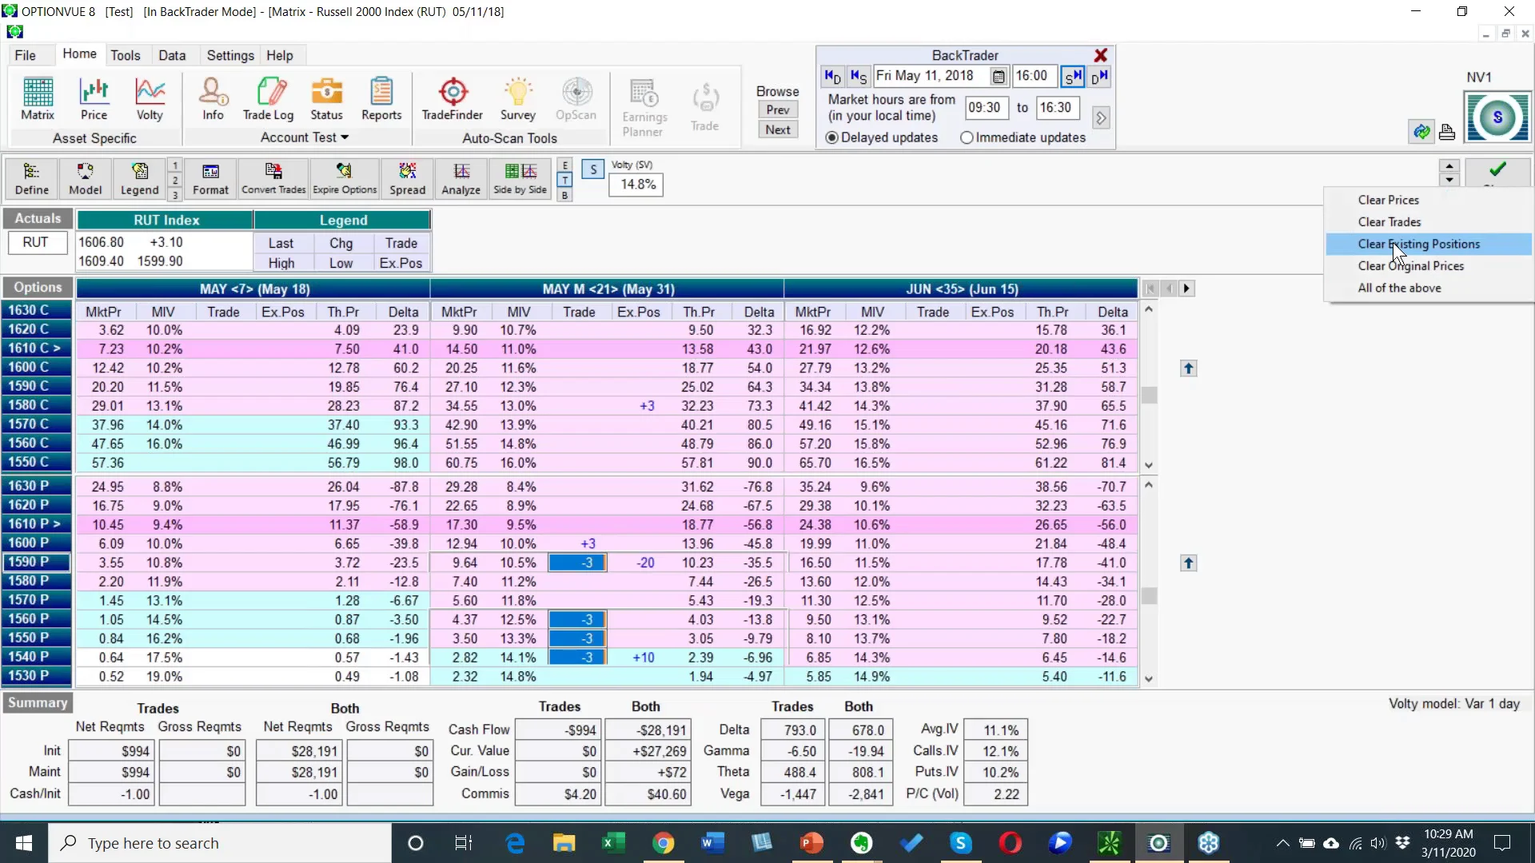Open account Info icon
The image size is (1535, 863).
tap(213, 99)
